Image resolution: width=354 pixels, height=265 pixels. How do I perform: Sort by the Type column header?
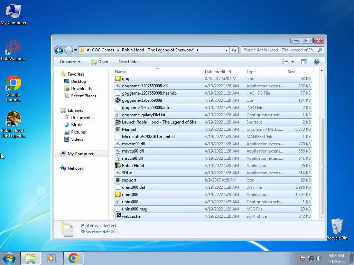(265, 72)
